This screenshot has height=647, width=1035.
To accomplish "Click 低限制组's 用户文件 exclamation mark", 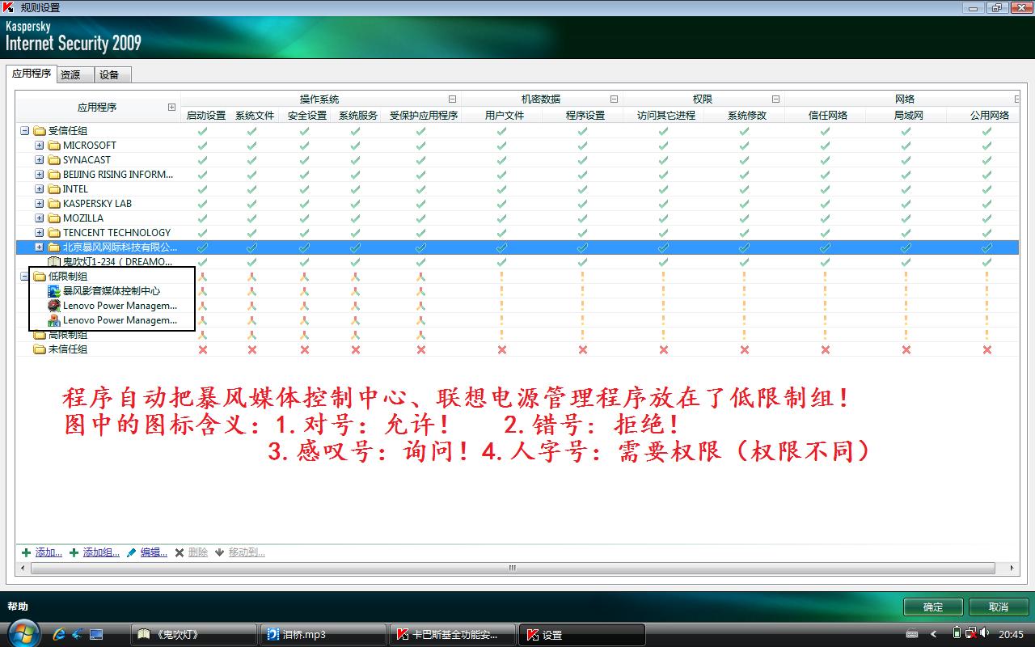I will point(502,277).
